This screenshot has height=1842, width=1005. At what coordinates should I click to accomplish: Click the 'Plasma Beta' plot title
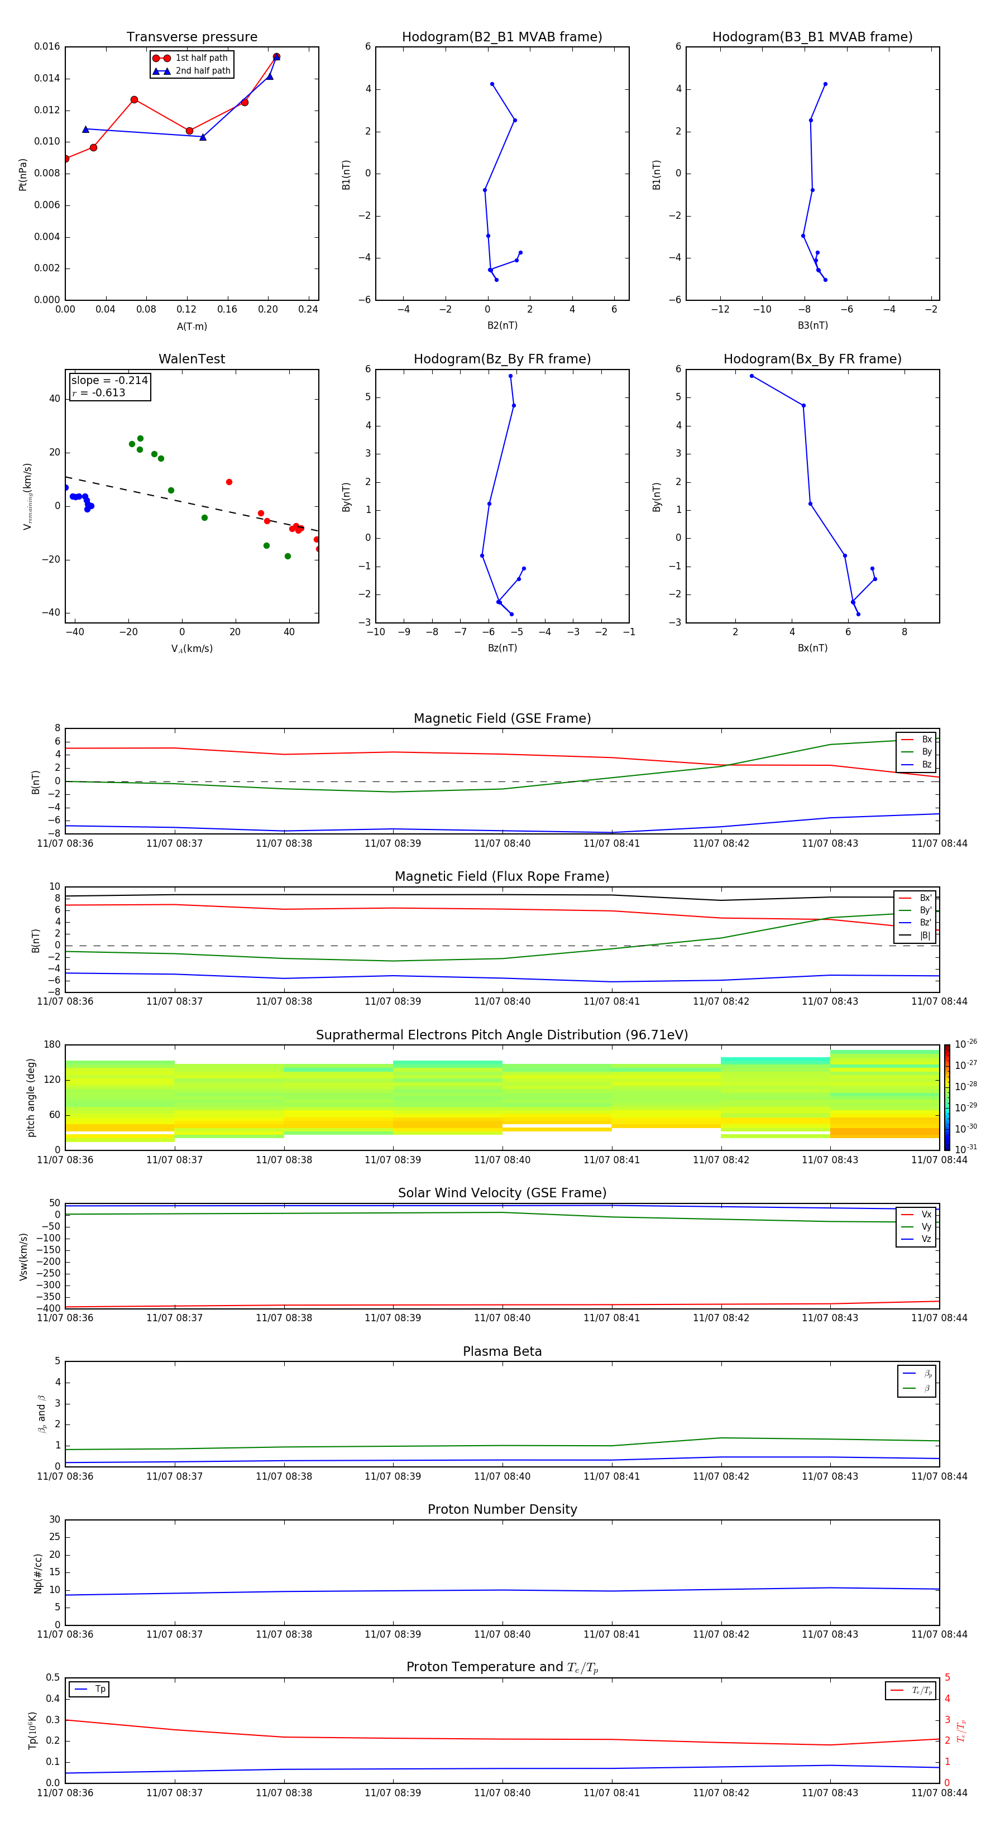[502, 1351]
